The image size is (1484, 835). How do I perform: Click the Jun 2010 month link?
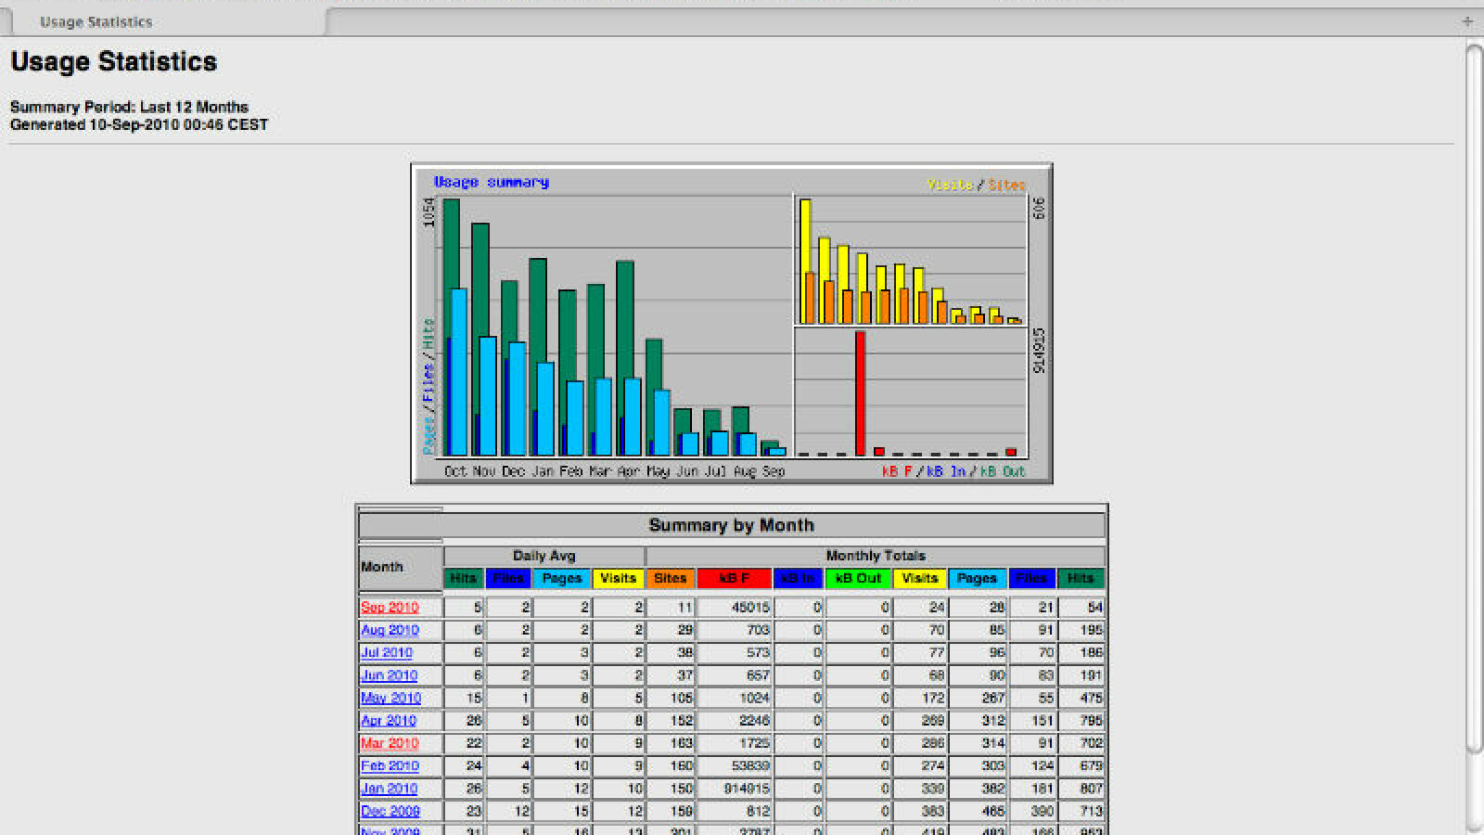[x=389, y=675]
